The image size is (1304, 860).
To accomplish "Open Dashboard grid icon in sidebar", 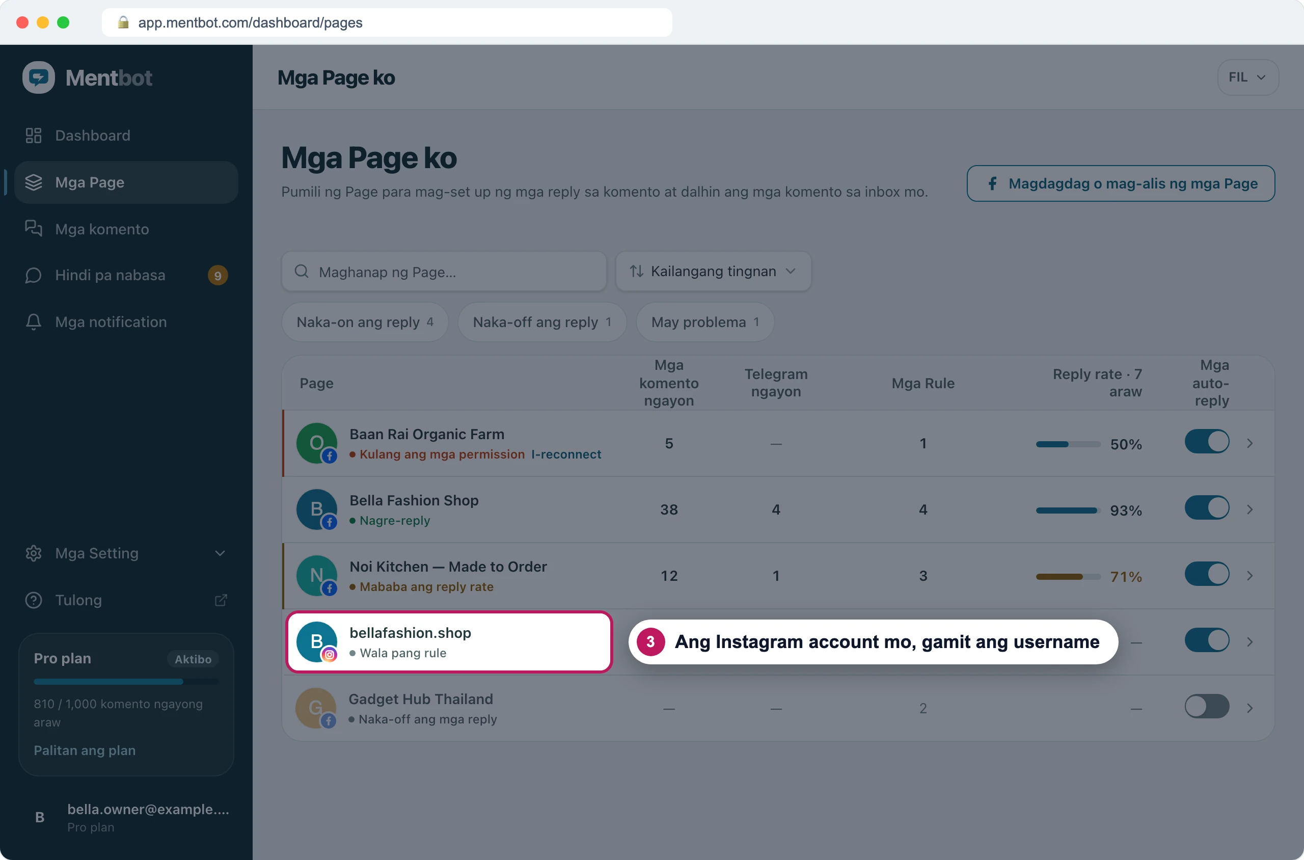I will [x=34, y=136].
